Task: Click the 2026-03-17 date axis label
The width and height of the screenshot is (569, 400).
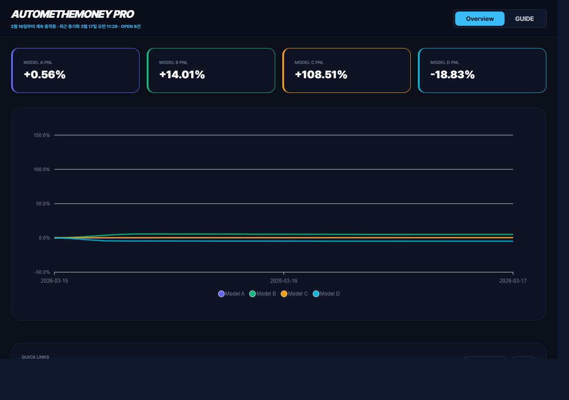Action: tap(513, 281)
